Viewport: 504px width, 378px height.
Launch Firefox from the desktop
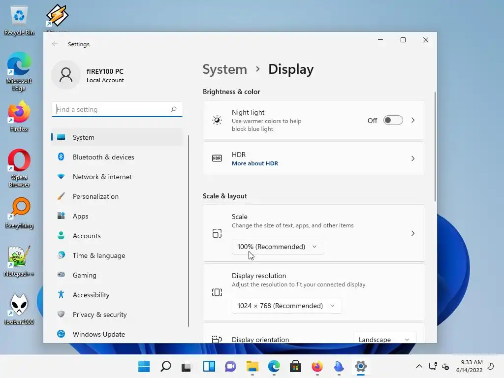19,116
